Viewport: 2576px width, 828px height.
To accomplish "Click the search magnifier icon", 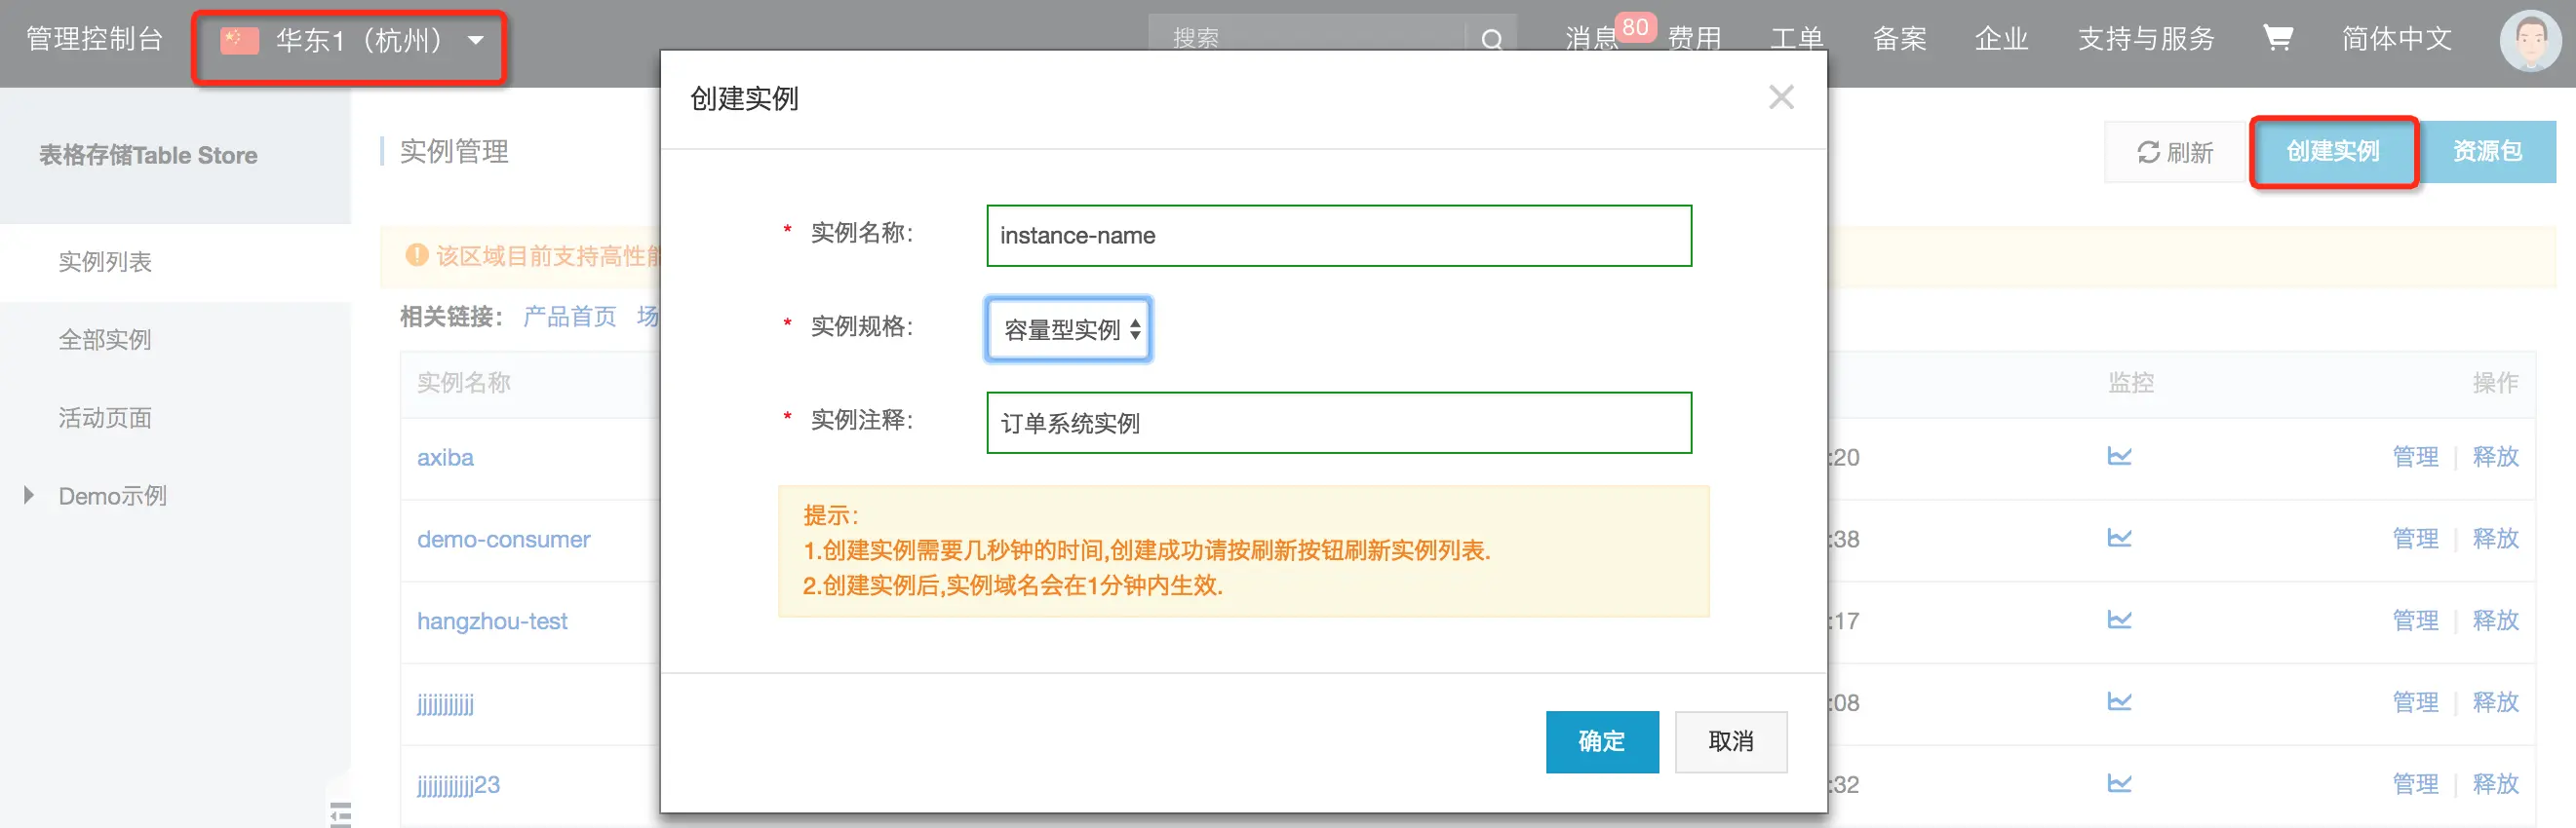I will tap(1491, 40).
